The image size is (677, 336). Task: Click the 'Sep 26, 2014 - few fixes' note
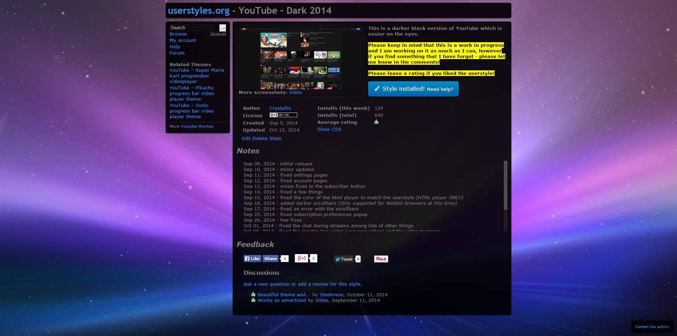(x=273, y=220)
